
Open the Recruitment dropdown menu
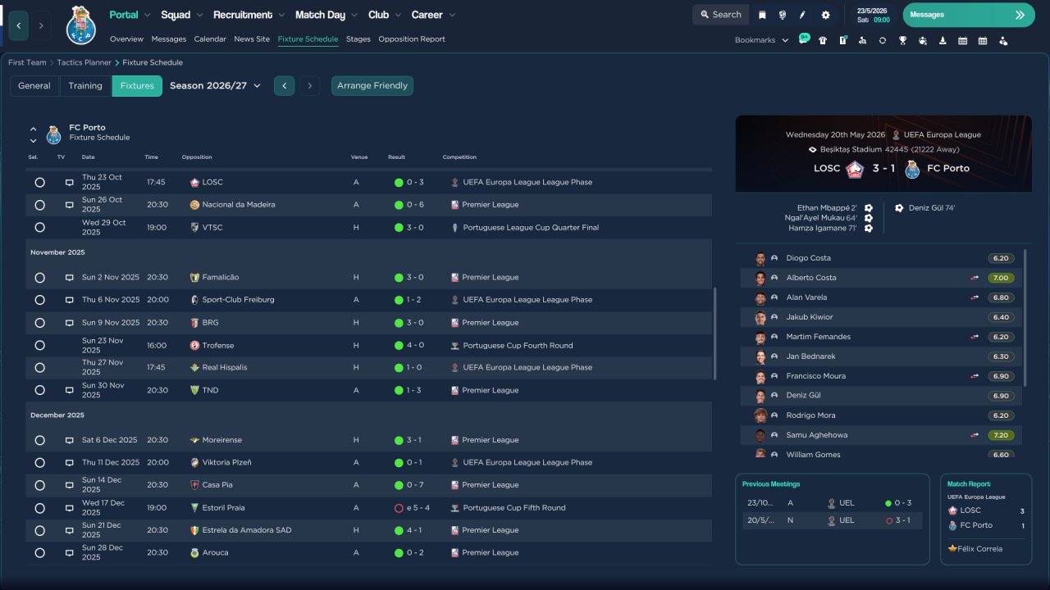(249, 15)
